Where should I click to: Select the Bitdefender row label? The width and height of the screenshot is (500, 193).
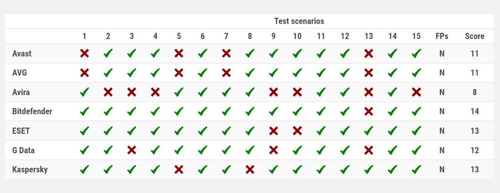[x=32, y=111]
